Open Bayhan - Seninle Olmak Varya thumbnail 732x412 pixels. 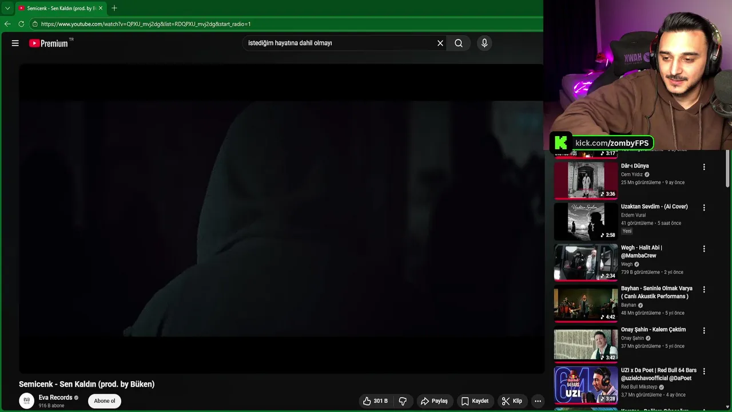pos(586,303)
